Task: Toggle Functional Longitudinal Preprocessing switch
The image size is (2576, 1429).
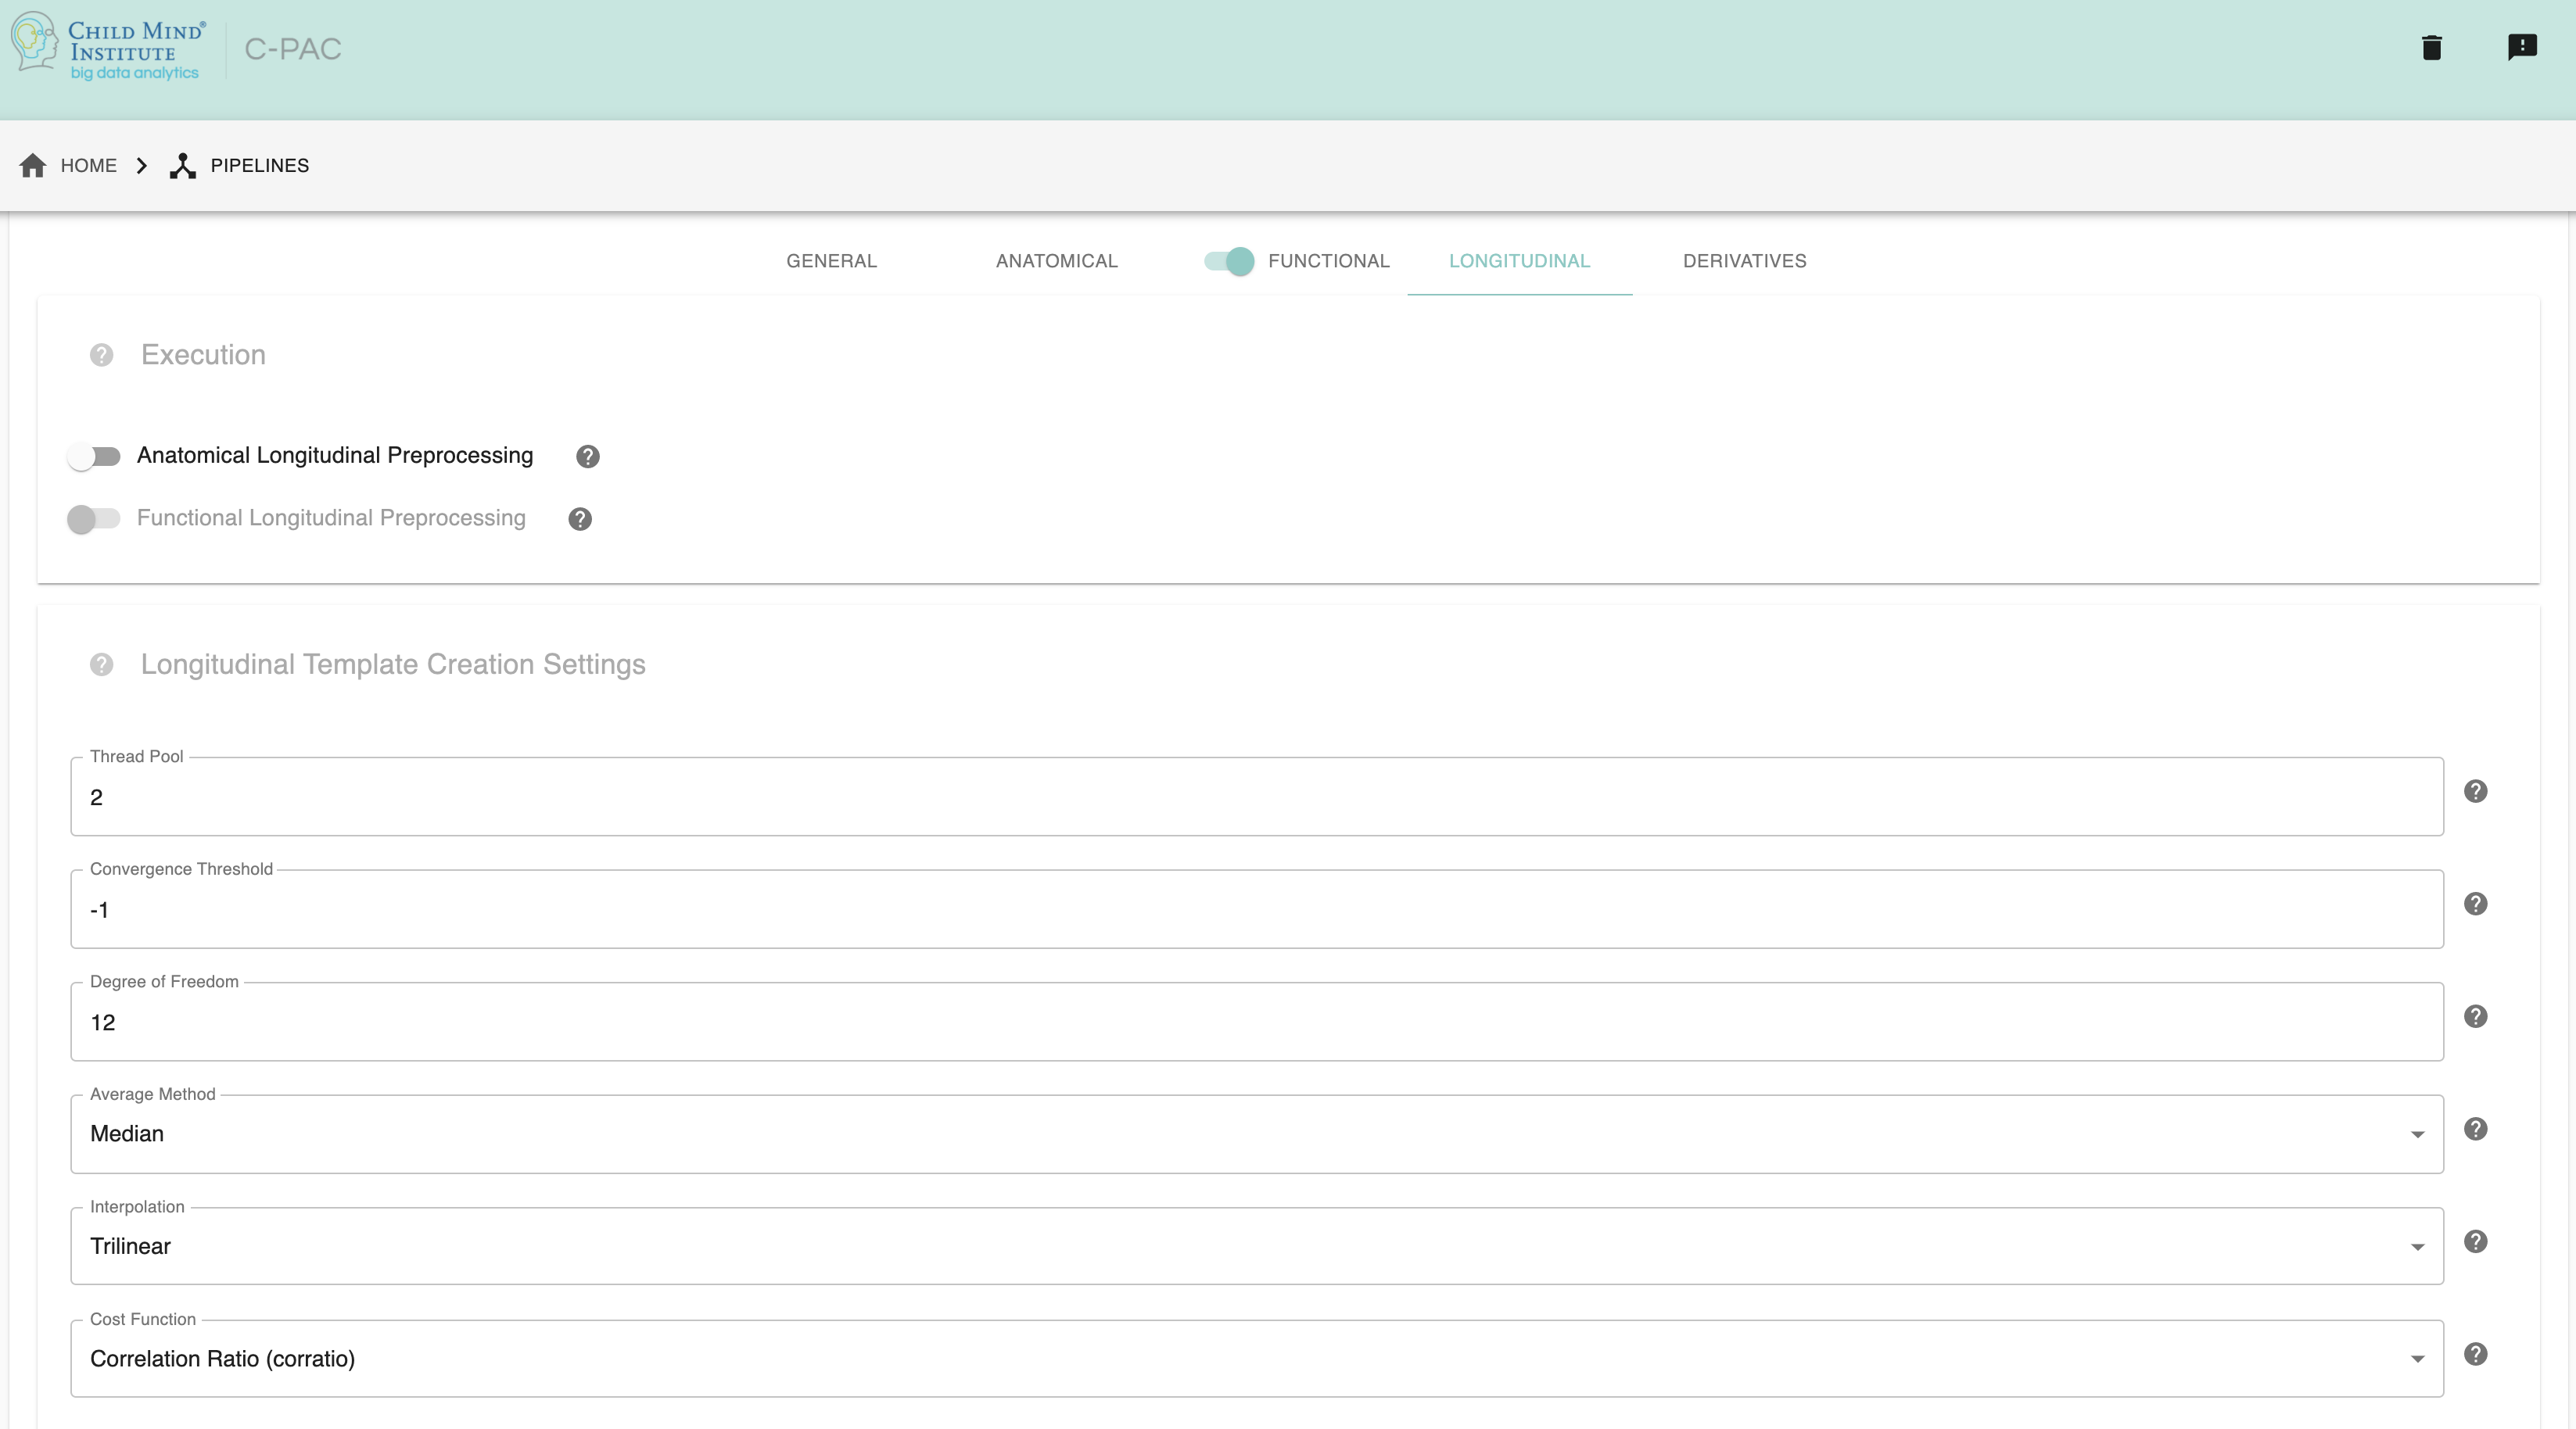Action: click(94, 518)
